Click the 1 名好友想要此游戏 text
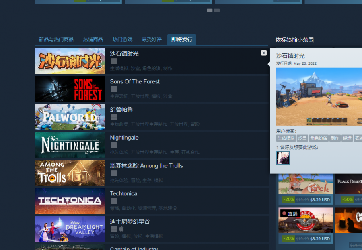This screenshot has height=250, width=362. [297, 147]
